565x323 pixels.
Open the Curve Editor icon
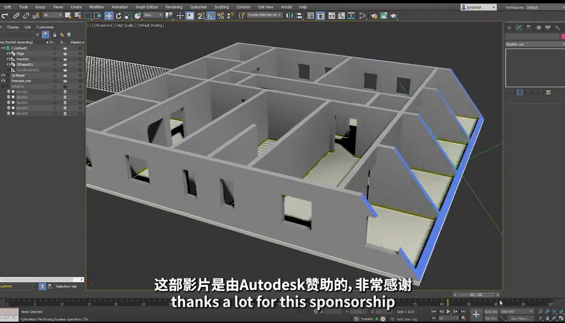click(341, 15)
